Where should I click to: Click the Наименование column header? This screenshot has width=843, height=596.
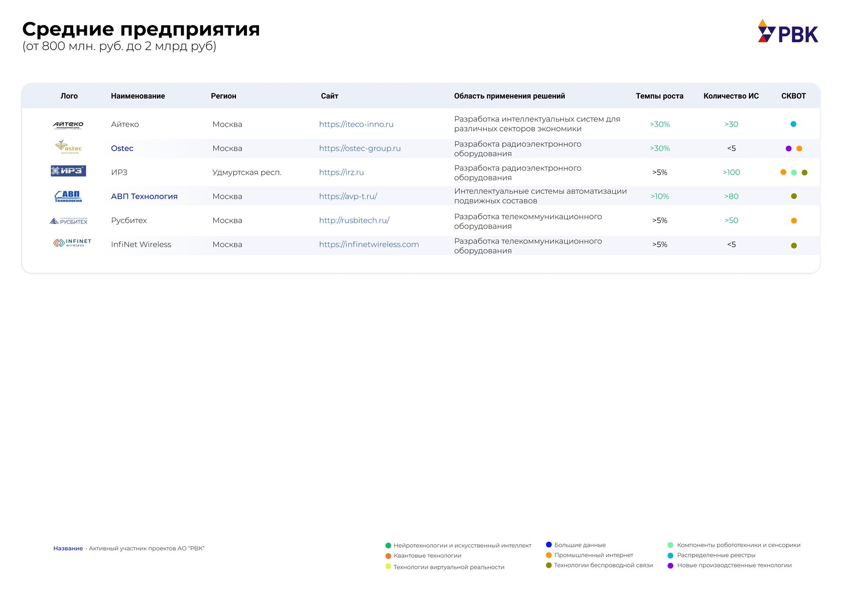pos(138,96)
